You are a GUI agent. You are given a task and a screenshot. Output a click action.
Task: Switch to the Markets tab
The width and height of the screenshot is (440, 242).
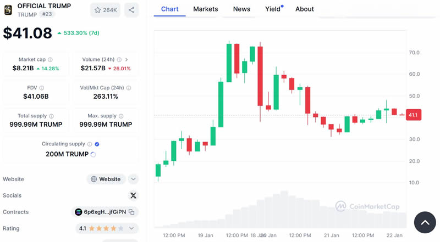[206, 9]
